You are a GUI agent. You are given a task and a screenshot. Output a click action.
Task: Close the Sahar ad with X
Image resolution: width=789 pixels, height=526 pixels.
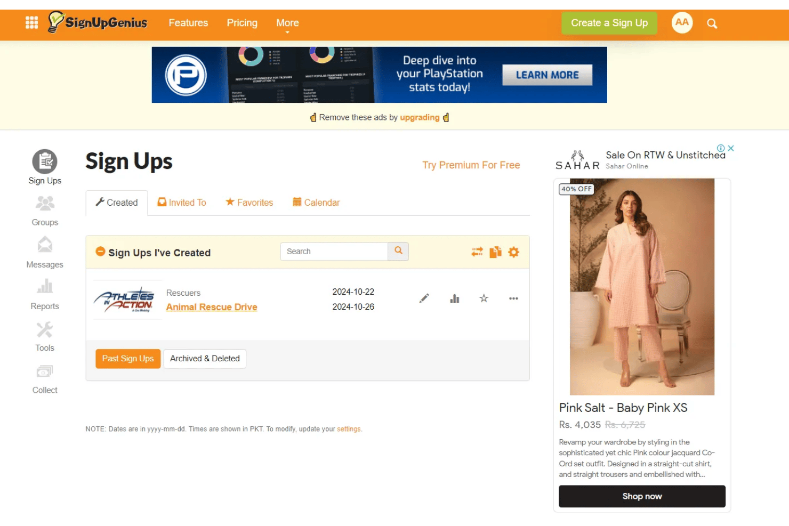pyautogui.click(x=731, y=148)
